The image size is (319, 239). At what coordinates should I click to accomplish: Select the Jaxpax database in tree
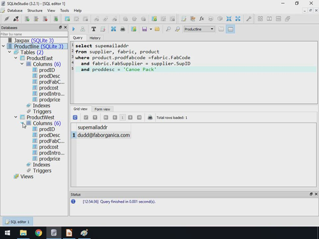click(33, 40)
